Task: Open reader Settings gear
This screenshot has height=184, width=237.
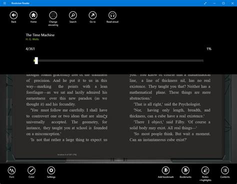Action: point(51,170)
